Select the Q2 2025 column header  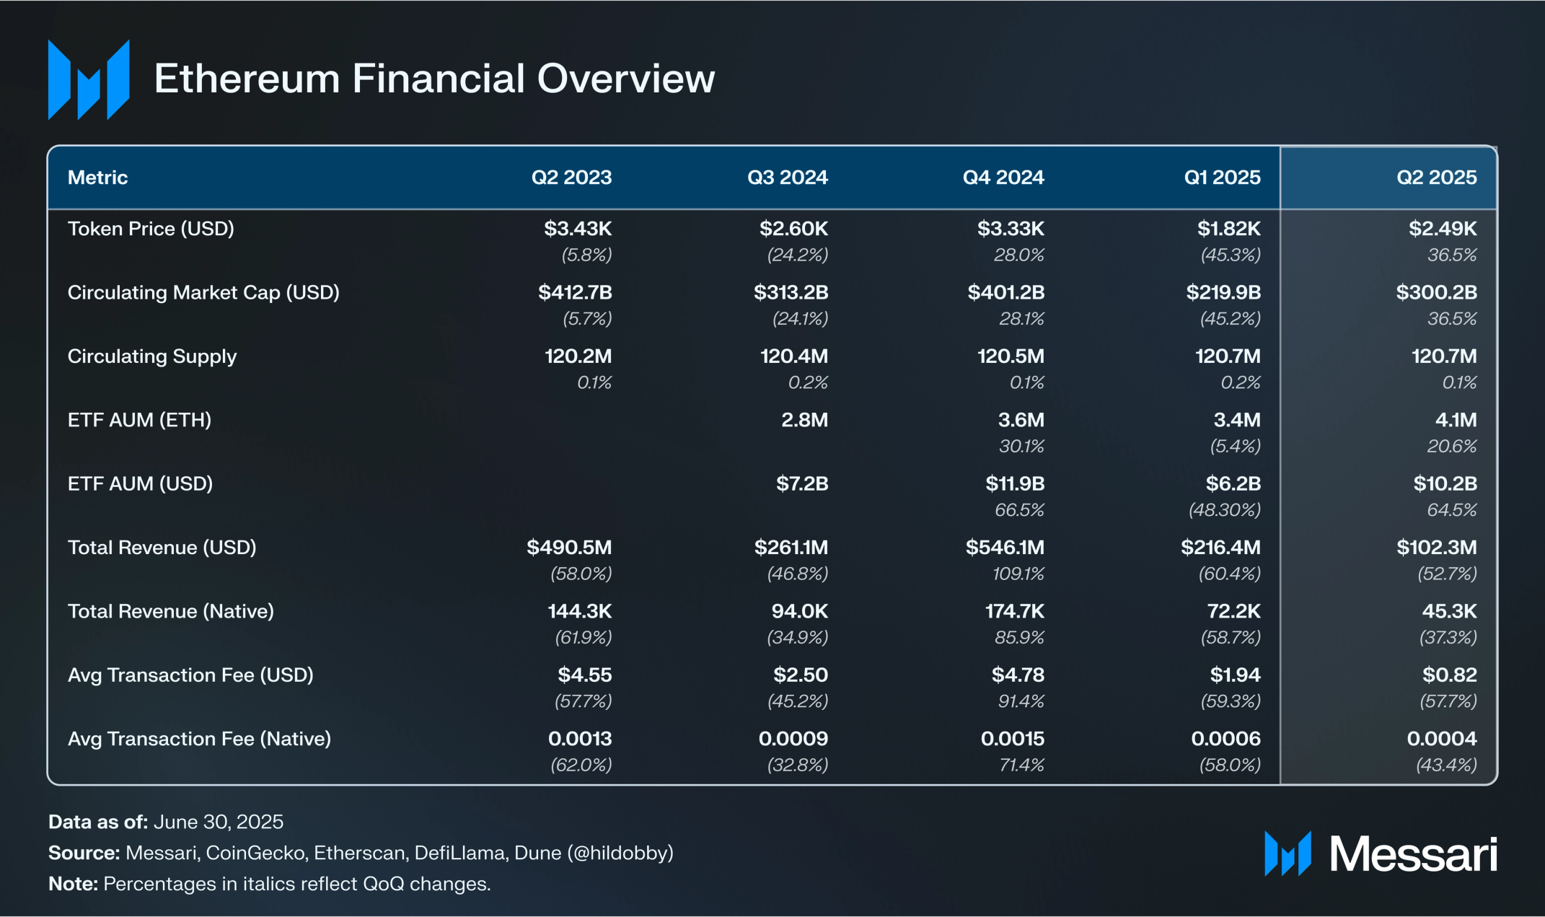[1436, 177]
